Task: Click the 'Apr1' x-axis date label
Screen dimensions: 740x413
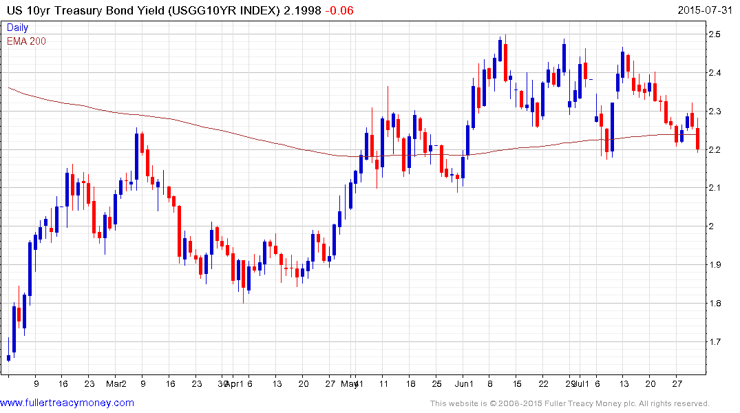Action: pos(235,383)
